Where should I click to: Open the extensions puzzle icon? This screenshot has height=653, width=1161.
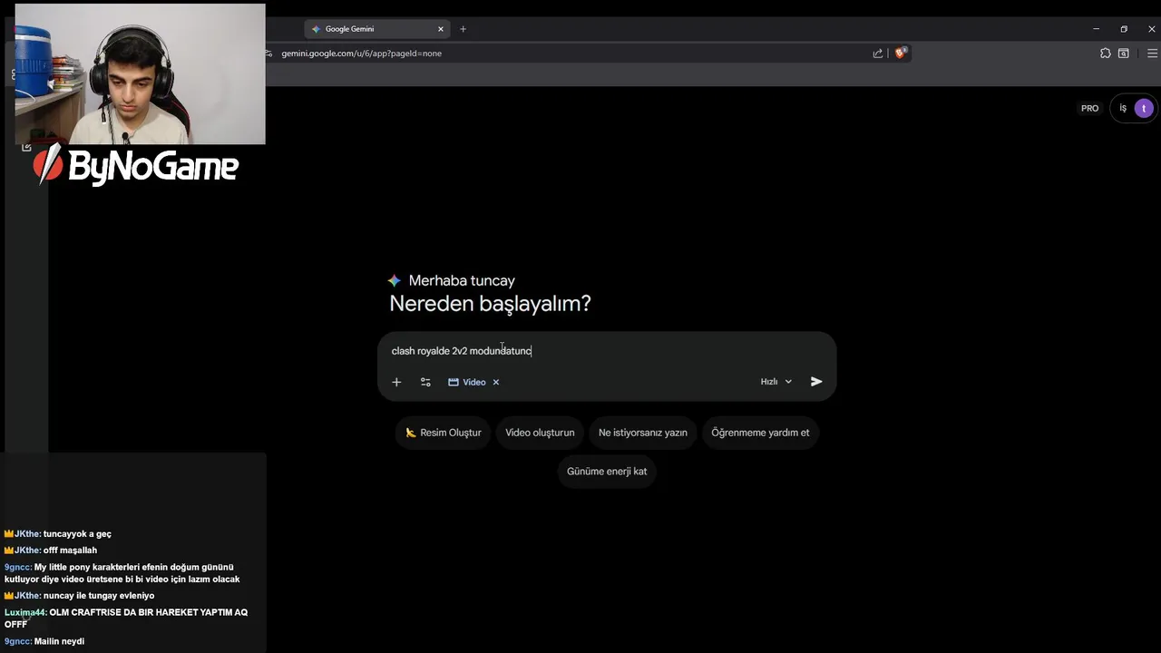coord(1105,54)
